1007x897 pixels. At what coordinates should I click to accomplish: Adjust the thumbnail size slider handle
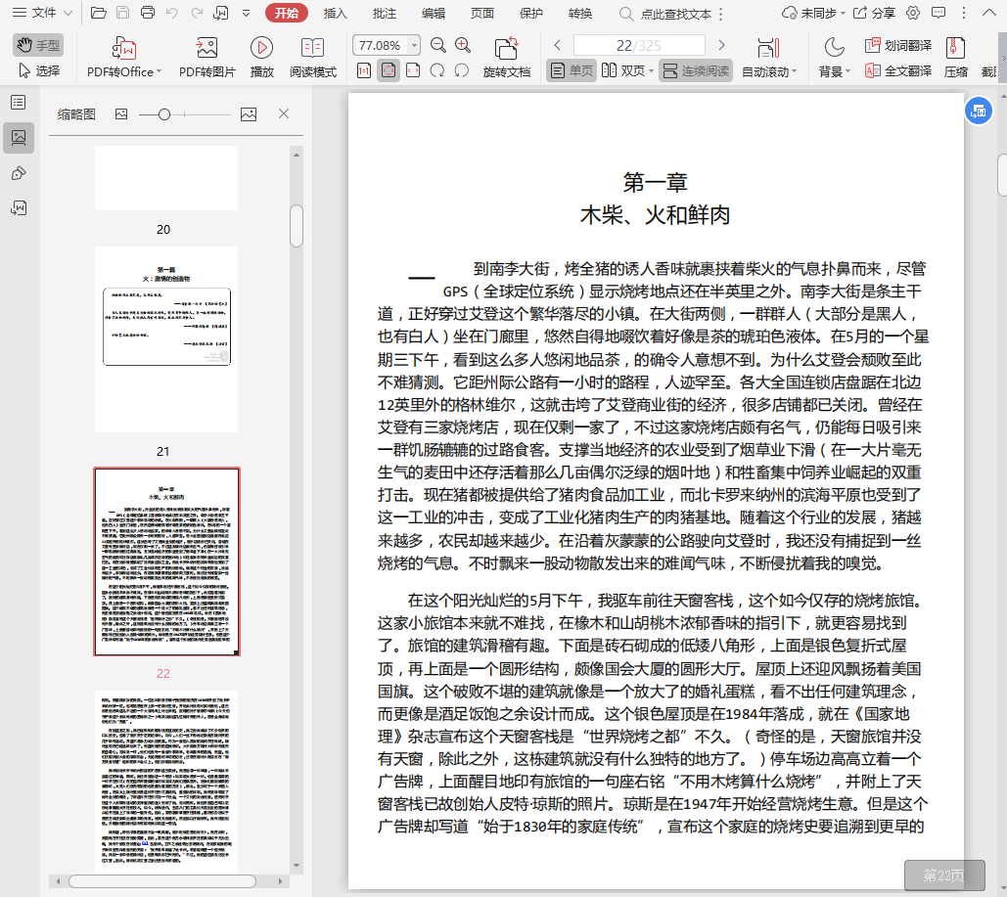click(164, 114)
